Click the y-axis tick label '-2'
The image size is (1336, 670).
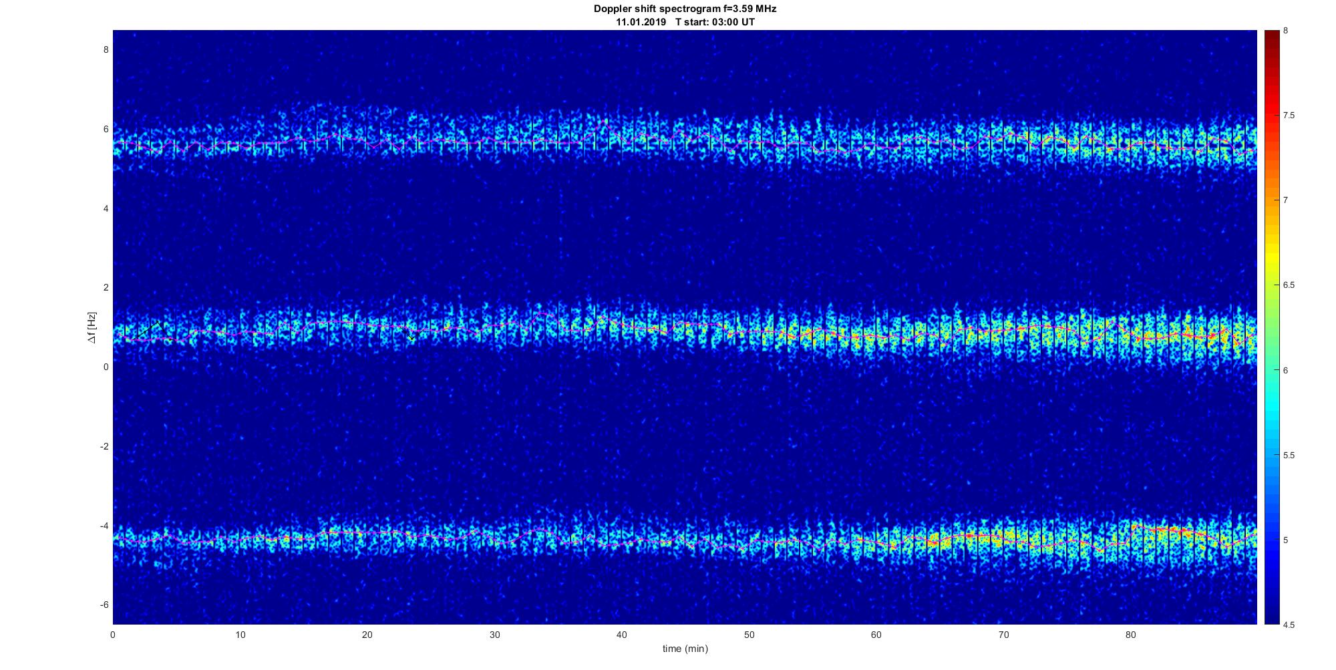click(104, 446)
